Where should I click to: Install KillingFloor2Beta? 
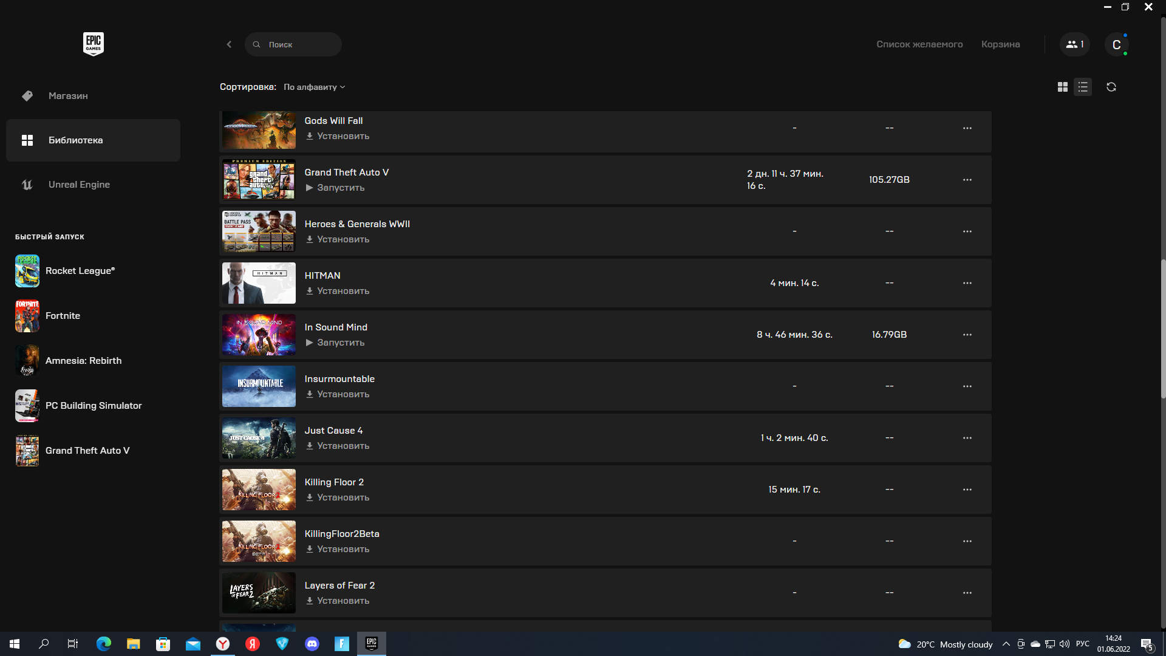[x=337, y=549]
